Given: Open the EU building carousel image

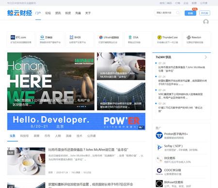Looking at the screenshot, I should click(x=121, y=96).
